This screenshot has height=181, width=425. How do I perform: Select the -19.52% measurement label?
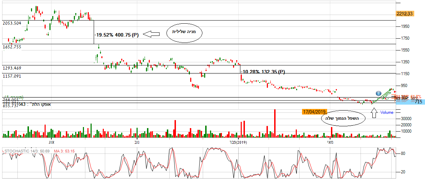tap(116, 35)
